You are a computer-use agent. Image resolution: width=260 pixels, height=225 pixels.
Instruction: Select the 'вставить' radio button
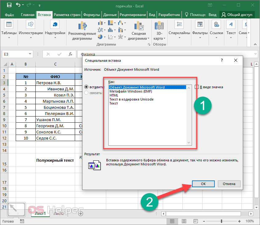(86, 87)
